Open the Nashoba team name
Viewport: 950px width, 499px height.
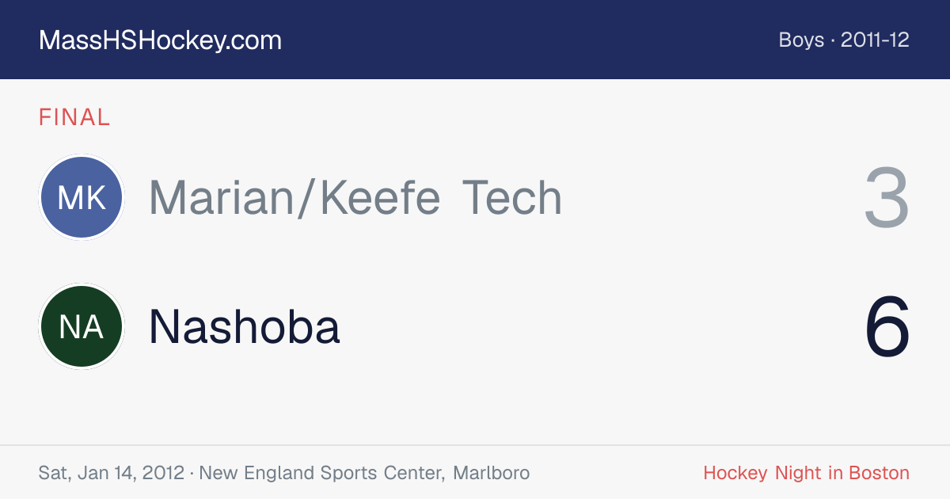(245, 326)
